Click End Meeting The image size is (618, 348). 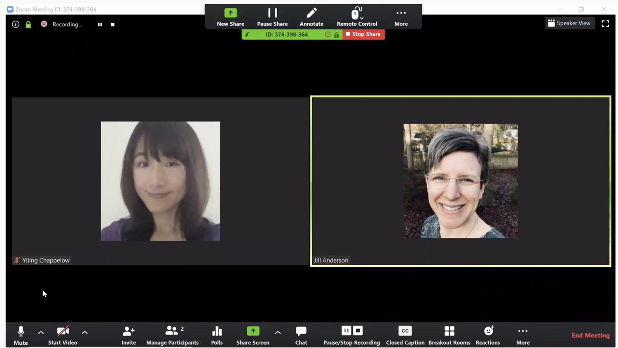[590, 335]
